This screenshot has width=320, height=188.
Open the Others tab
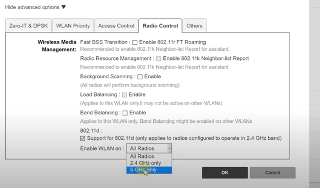[x=194, y=26]
